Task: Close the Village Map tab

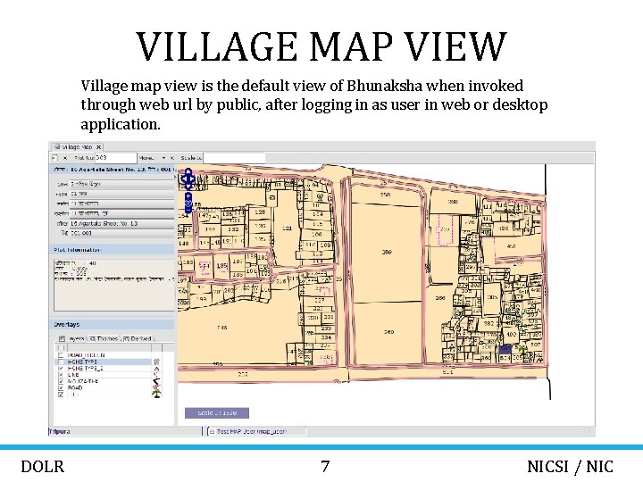Action: point(98,146)
